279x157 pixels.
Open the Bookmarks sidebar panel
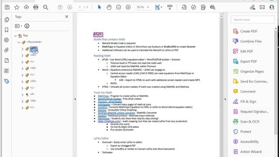pos(7,30)
